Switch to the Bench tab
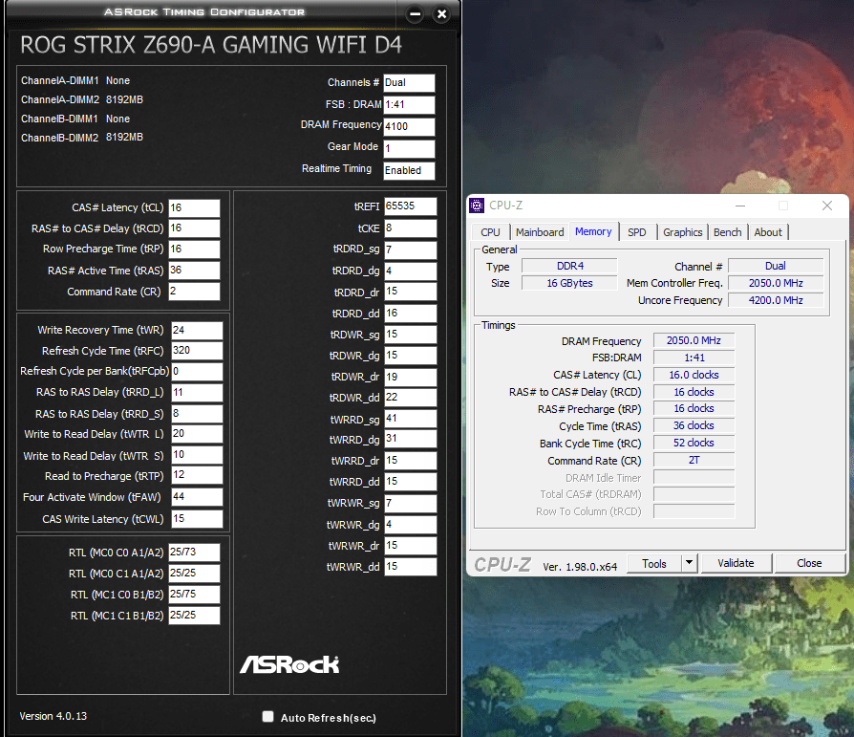The height and width of the screenshot is (737, 854). click(728, 232)
